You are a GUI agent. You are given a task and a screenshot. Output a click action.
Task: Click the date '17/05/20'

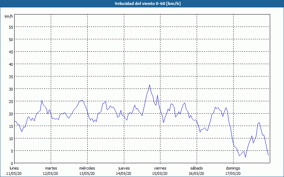pyautogui.click(x=233, y=173)
